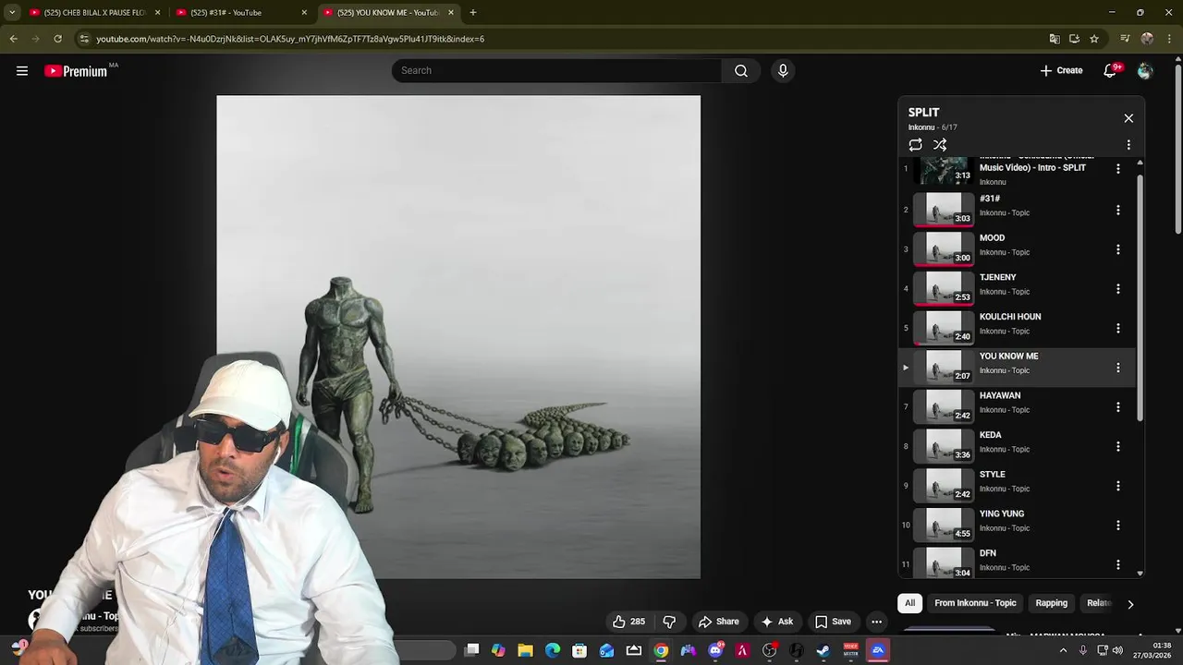Screen dimensions: 1183x665
Task: Like the video with thumbs up
Action: (629, 622)
